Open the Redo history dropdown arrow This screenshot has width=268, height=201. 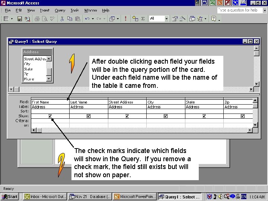point(104,19)
